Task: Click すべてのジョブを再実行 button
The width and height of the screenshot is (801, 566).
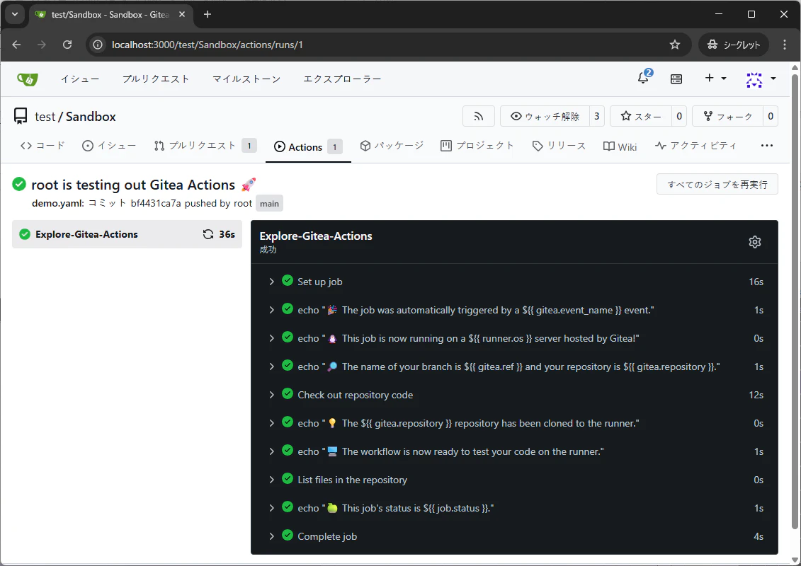Action: click(x=717, y=184)
